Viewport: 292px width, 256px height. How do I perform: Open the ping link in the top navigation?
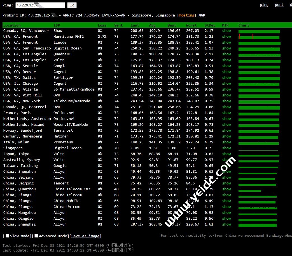[264, 5]
